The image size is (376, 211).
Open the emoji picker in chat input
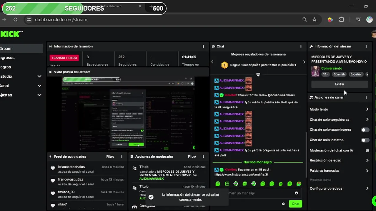point(296,193)
